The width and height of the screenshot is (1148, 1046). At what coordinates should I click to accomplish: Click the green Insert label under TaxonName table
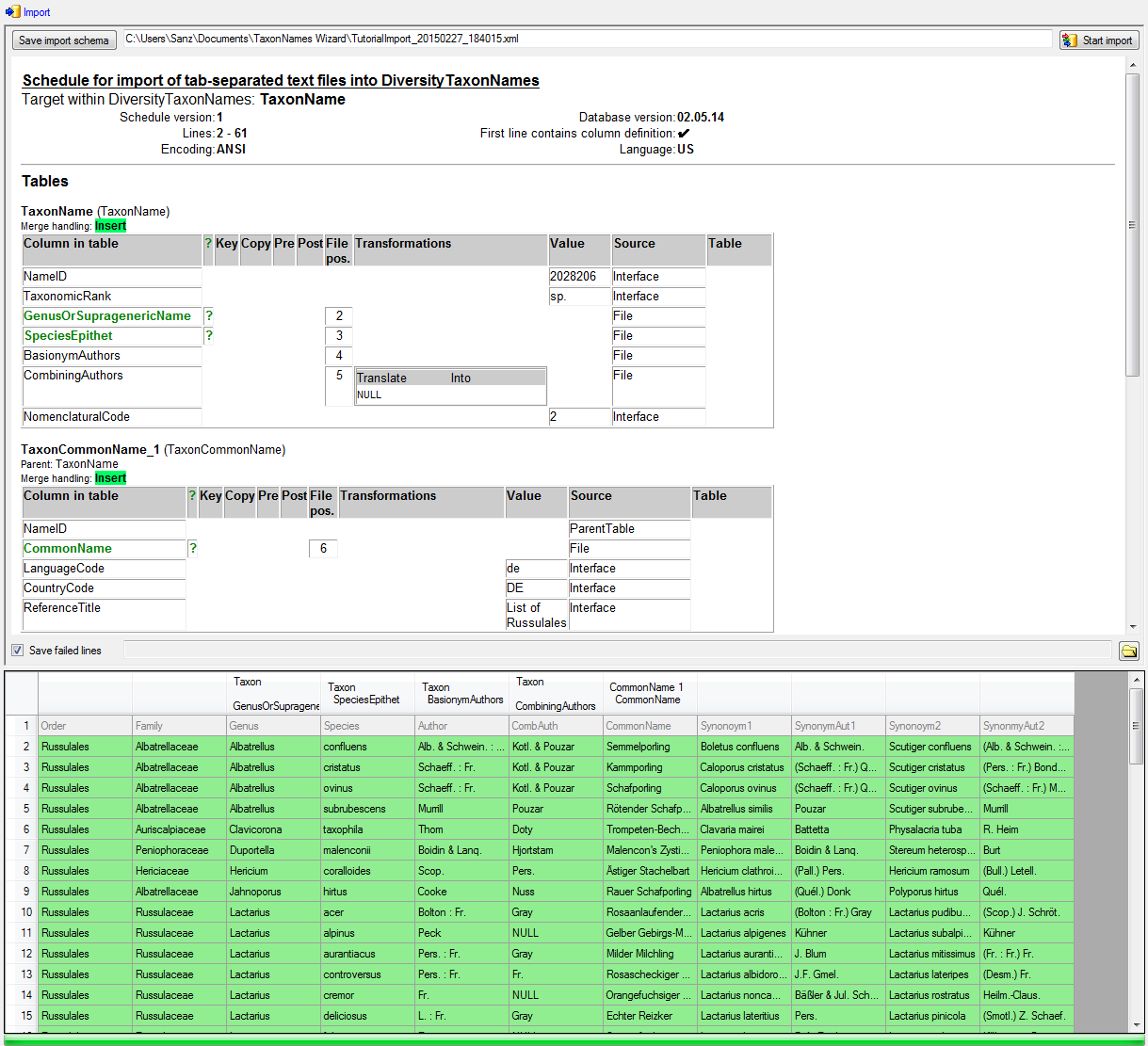(110, 226)
